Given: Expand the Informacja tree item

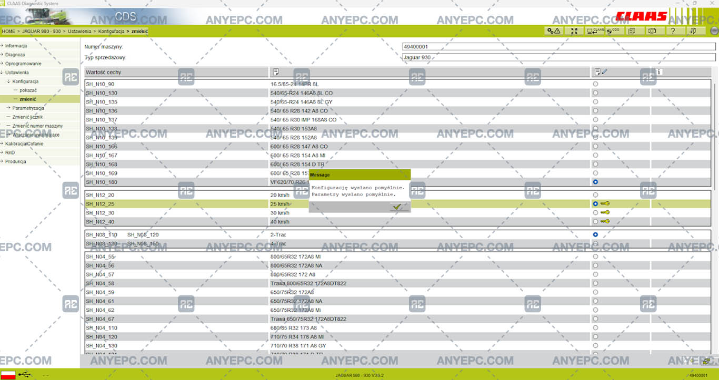Looking at the screenshot, I should (x=16, y=46).
